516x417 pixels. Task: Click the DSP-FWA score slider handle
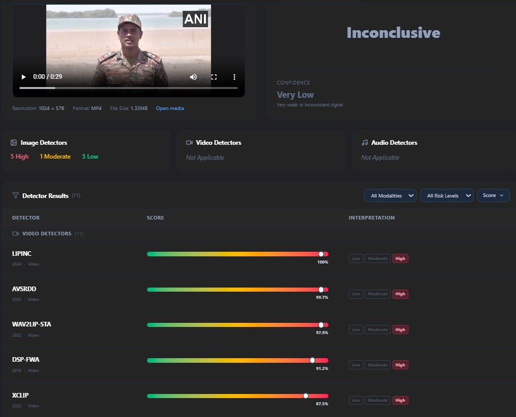312,360
